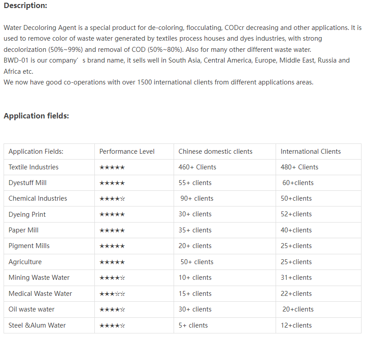Screen dimensions: 366x337
Task: Click the 460+ Clients cell
Action: (x=197, y=167)
